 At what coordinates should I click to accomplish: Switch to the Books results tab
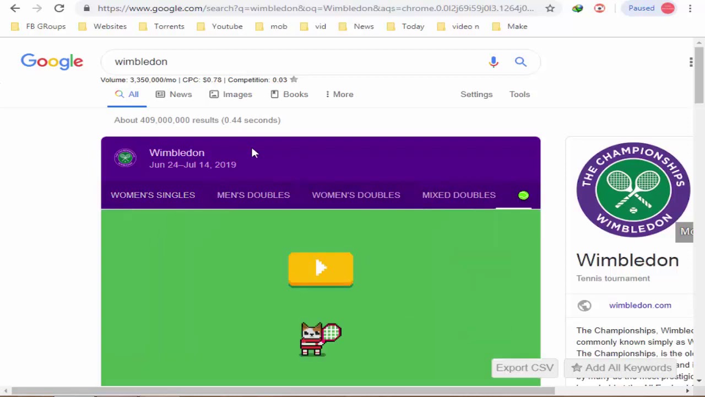pyautogui.click(x=289, y=94)
